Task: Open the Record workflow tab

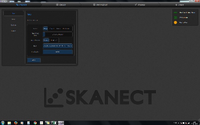Action: [61, 5]
